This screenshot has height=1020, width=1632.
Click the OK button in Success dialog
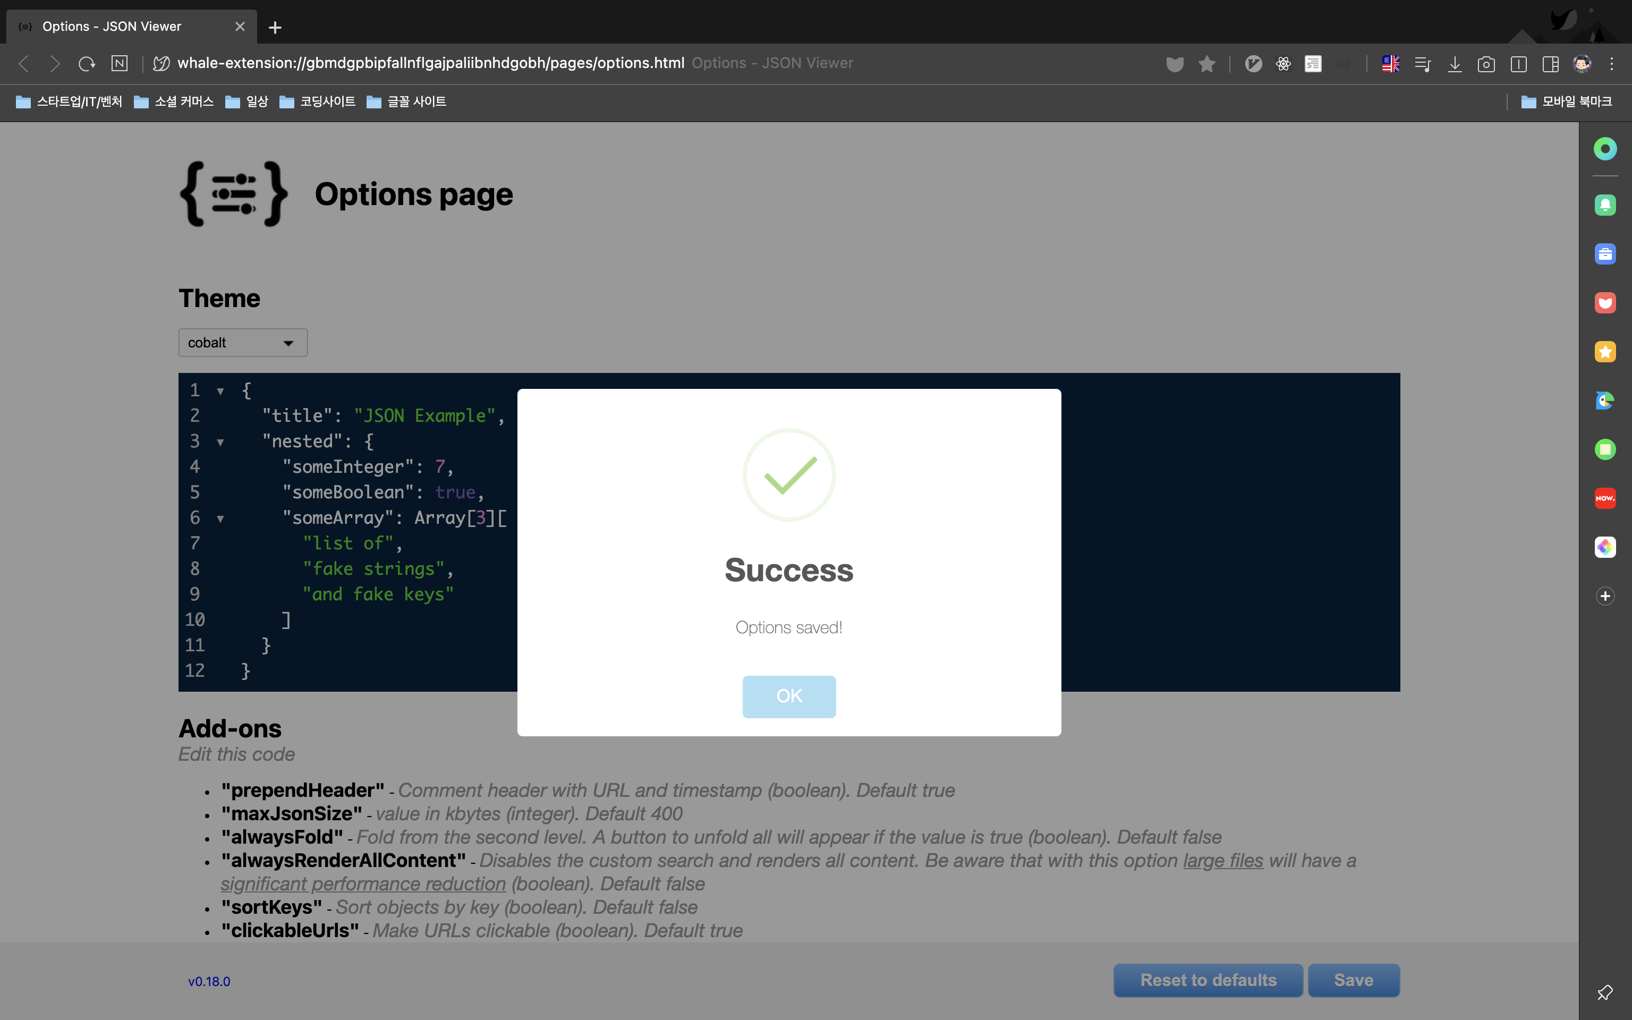point(788,696)
